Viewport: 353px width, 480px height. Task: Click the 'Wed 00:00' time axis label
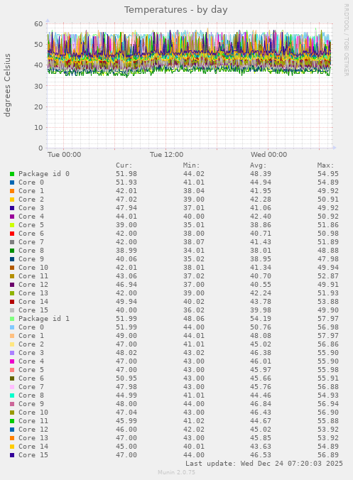(x=268, y=155)
